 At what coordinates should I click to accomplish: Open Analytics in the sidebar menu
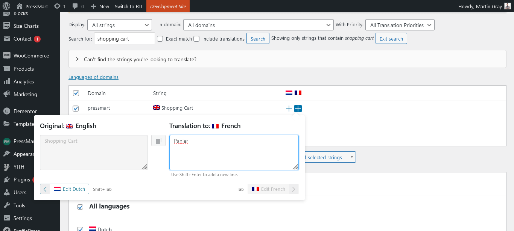click(x=23, y=82)
